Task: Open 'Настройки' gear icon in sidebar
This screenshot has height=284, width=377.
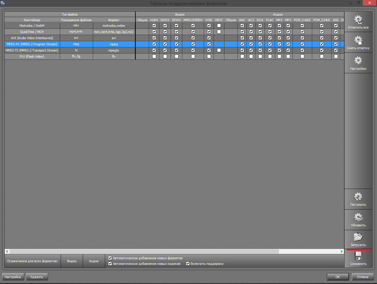Action: point(358,61)
